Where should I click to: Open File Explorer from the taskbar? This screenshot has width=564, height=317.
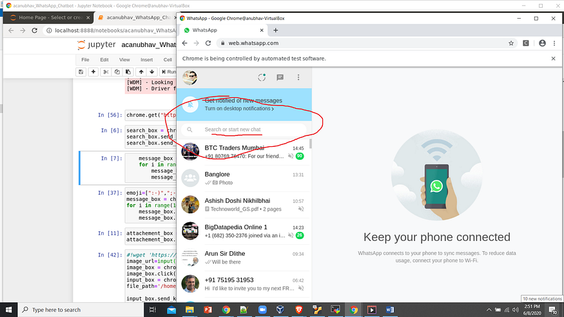[x=190, y=309]
